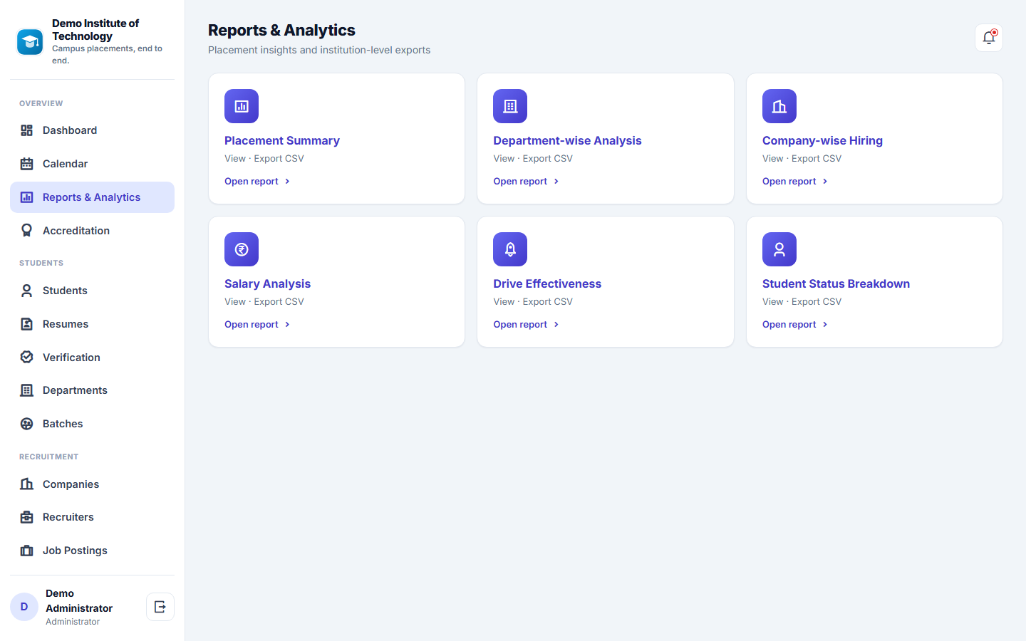Click the user avatar with letter D
The image size is (1026, 641).
point(24,607)
